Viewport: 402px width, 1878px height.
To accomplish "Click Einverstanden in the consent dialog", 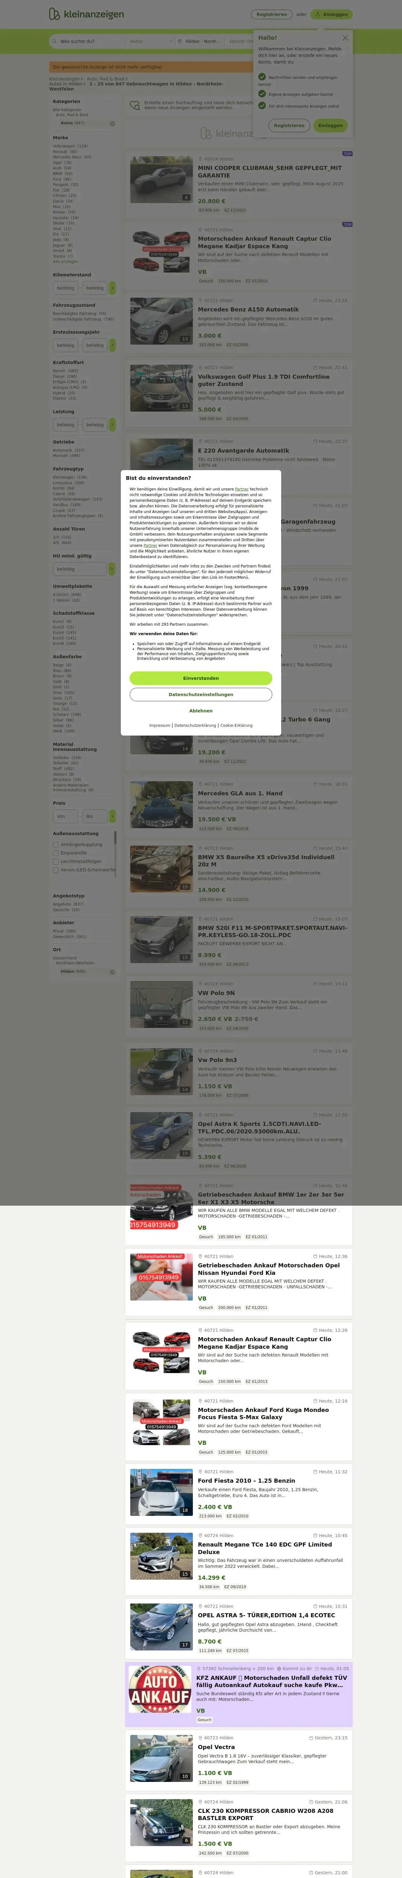I will pos(201,678).
